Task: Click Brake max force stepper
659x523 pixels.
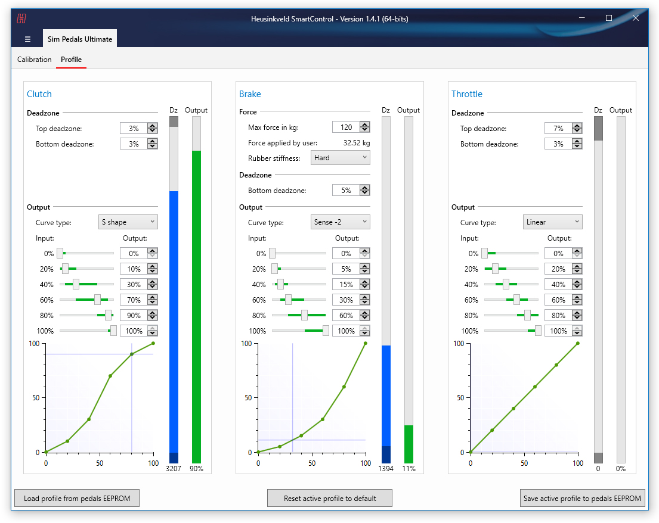Action: (x=365, y=127)
